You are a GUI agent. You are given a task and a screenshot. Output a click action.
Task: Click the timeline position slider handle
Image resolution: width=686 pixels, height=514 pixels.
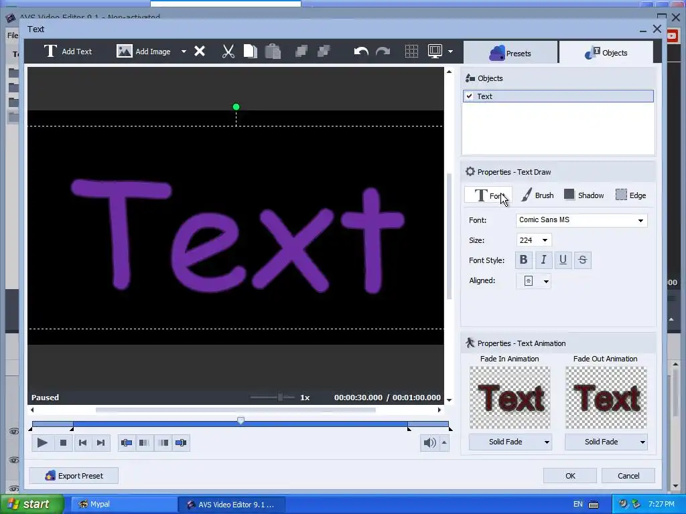241,420
